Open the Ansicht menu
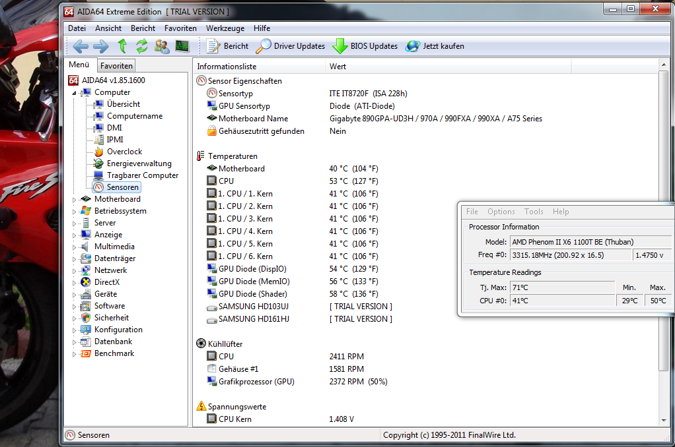 coord(108,28)
